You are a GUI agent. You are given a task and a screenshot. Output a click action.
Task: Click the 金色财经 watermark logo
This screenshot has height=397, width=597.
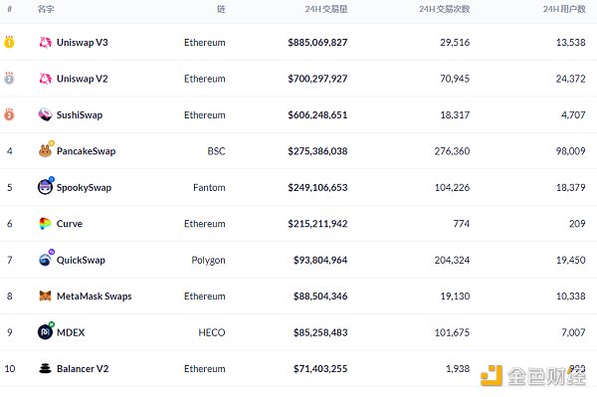(533, 376)
